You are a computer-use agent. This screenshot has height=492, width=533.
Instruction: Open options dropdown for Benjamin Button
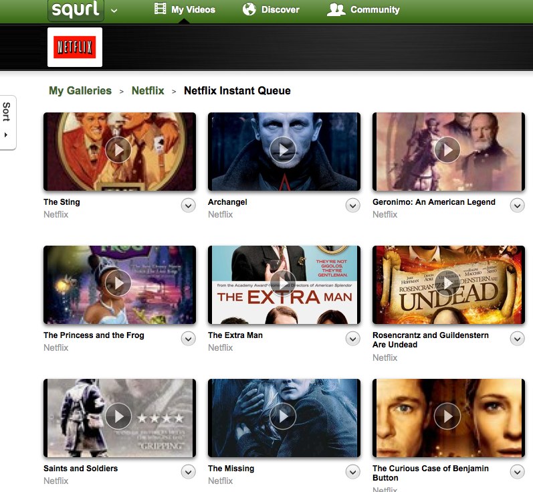pos(518,472)
